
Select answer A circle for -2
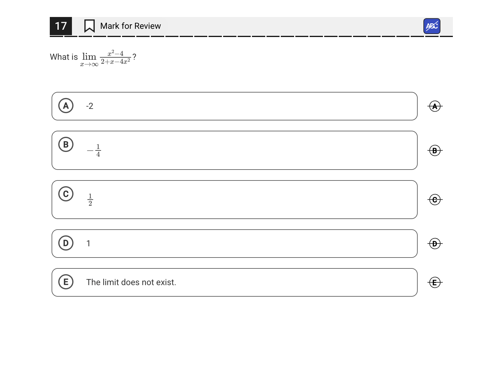(66, 106)
